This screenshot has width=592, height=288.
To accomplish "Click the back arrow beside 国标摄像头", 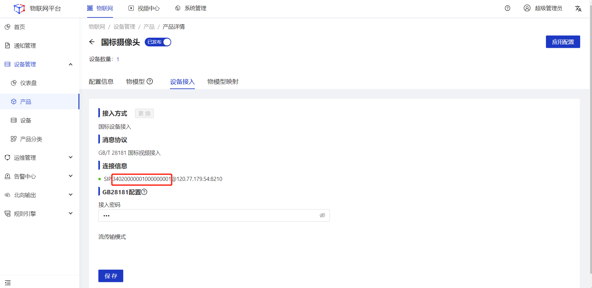I will pyautogui.click(x=92, y=42).
